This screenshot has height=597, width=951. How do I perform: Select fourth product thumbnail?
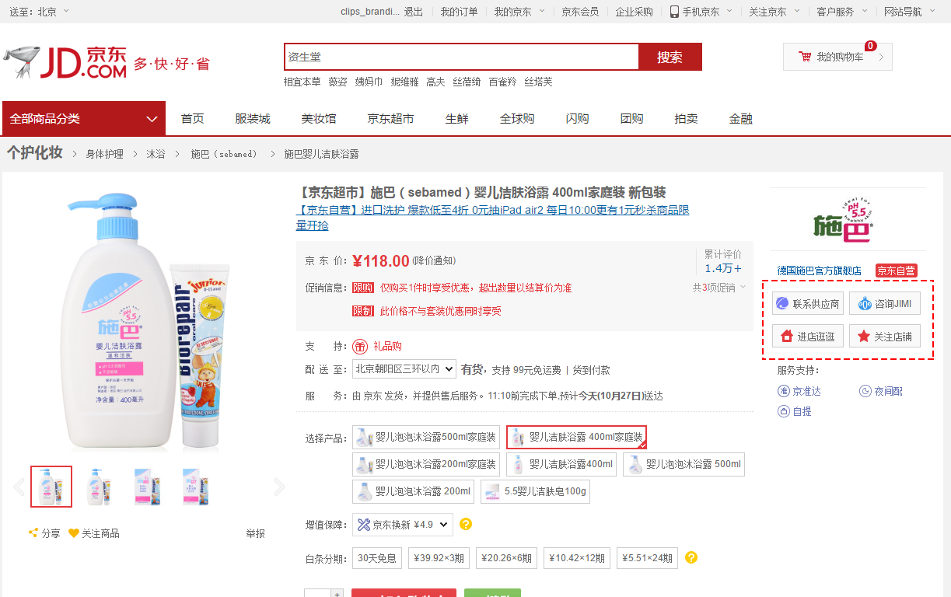click(195, 487)
